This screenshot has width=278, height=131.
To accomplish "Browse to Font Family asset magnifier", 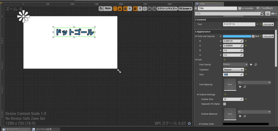I will pos(256,65).
